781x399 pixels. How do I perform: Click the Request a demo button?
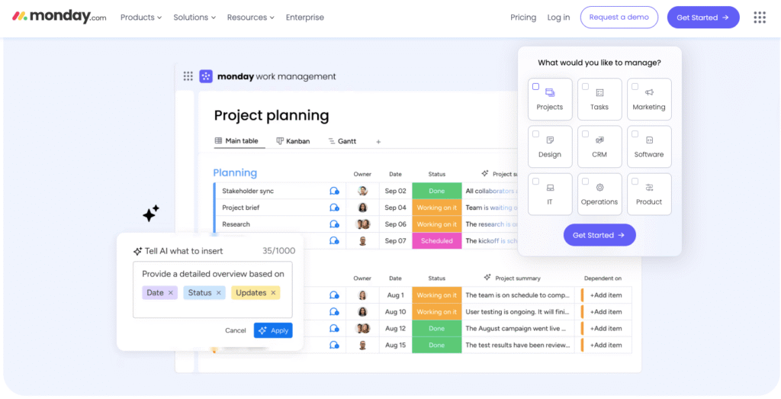tap(619, 18)
